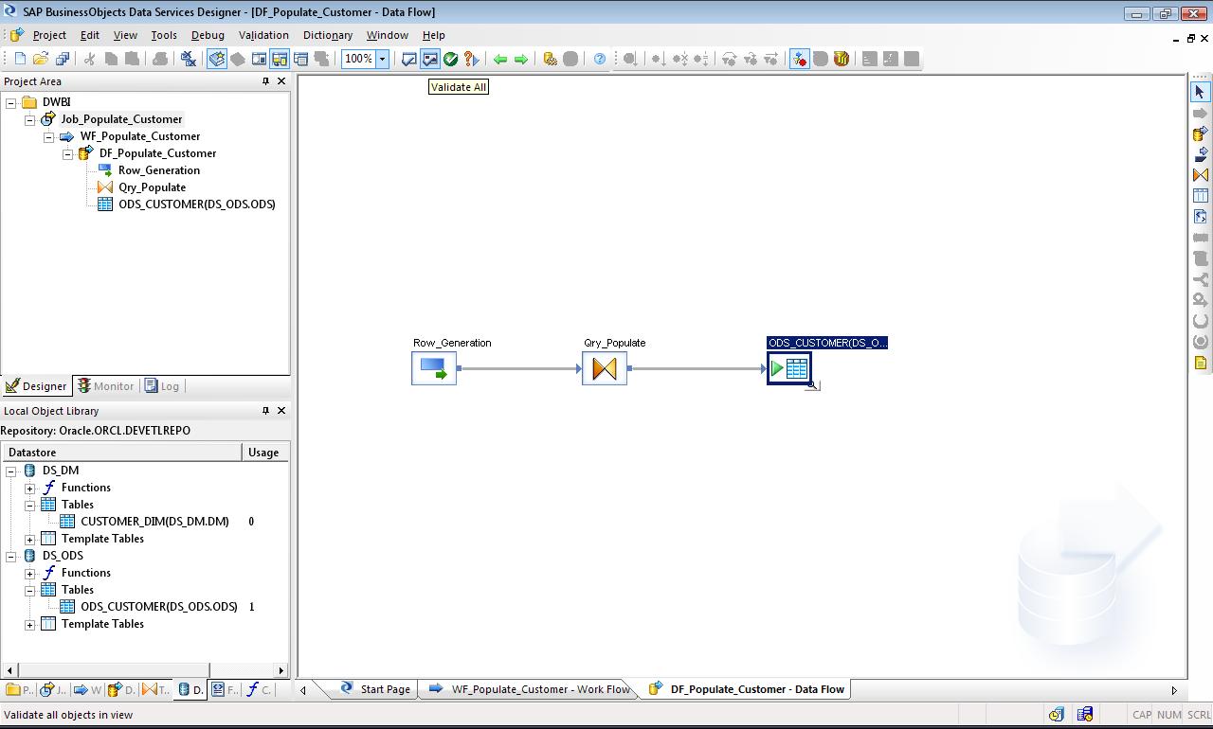Open the Work Flows tab in object library
The height and width of the screenshot is (729, 1213).
click(x=87, y=690)
